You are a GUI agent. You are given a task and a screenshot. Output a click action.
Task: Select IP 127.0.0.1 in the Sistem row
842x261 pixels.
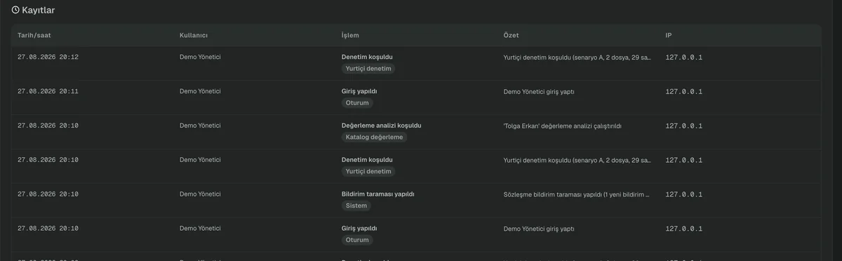[x=683, y=195]
